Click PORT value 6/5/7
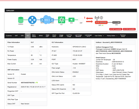This screenshot has width=139, height=109. (74, 59)
